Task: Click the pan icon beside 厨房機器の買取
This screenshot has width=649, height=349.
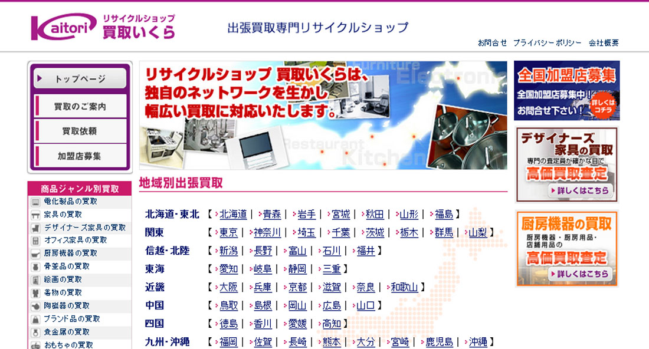Action: pos(35,253)
